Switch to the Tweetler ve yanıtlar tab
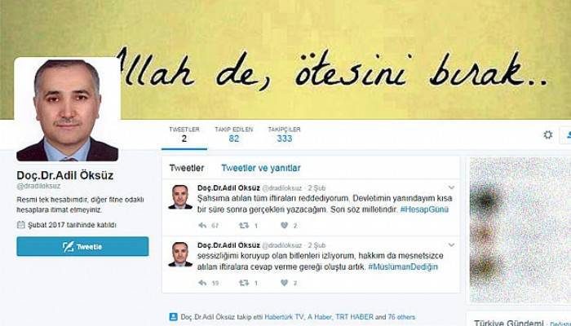The width and height of the screenshot is (571, 326). (x=261, y=168)
